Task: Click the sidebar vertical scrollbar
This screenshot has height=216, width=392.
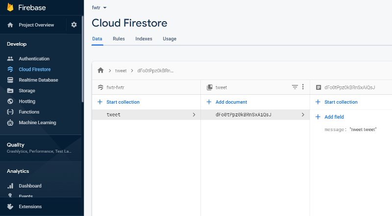Action: point(82,59)
